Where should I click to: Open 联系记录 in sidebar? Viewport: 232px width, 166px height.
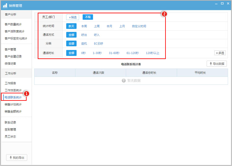click(10, 122)
